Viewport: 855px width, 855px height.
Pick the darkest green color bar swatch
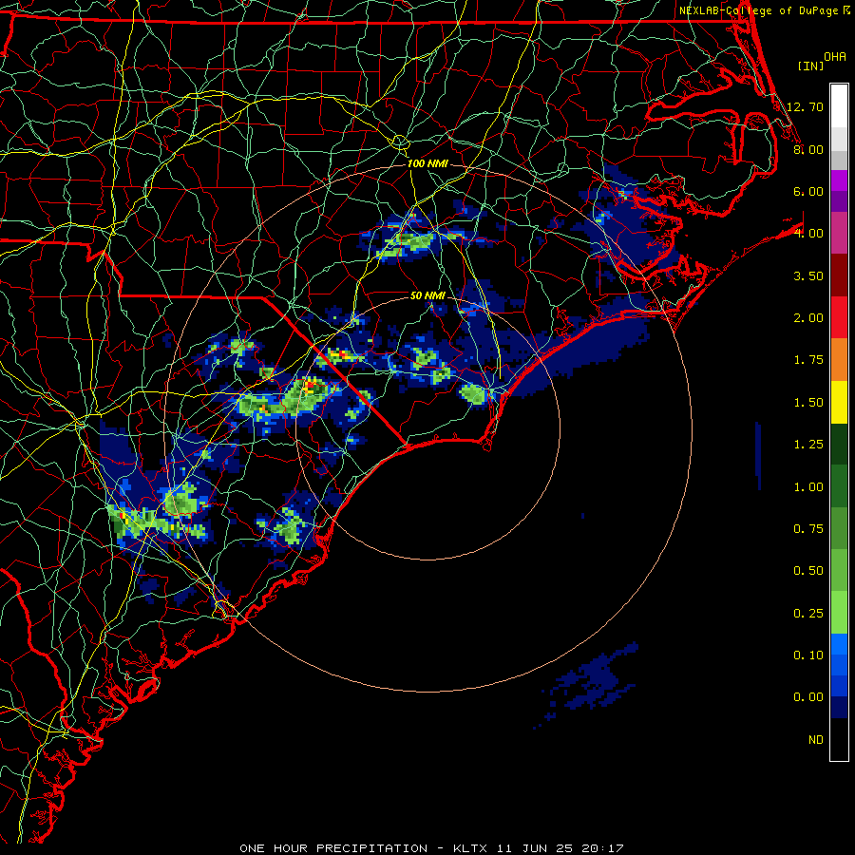[839, 444]
